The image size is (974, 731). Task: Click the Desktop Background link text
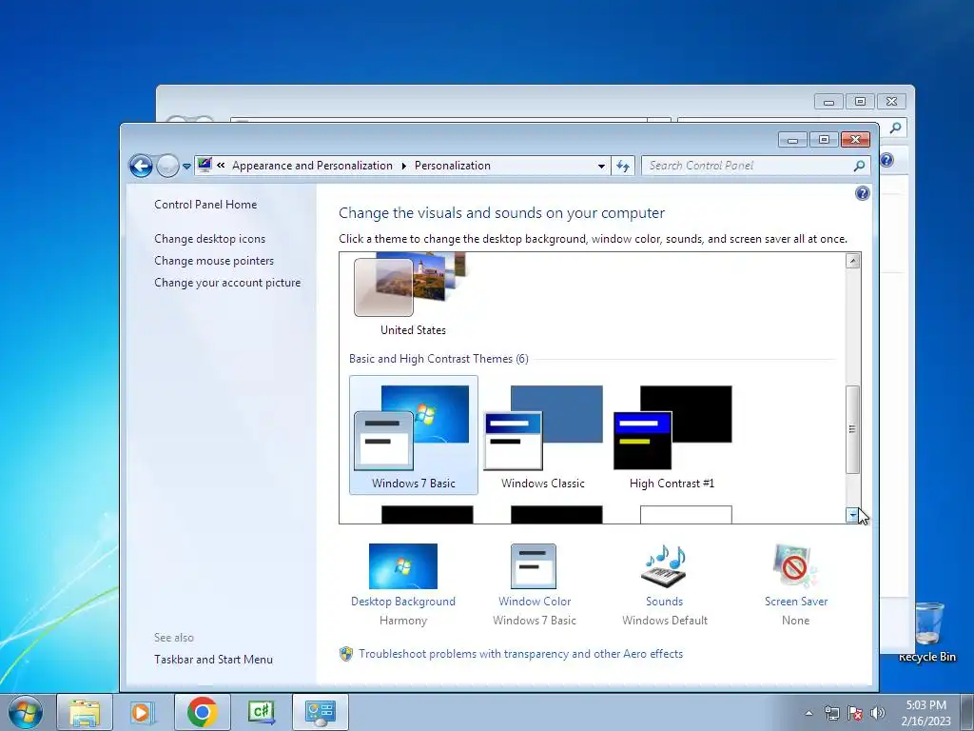403,602
